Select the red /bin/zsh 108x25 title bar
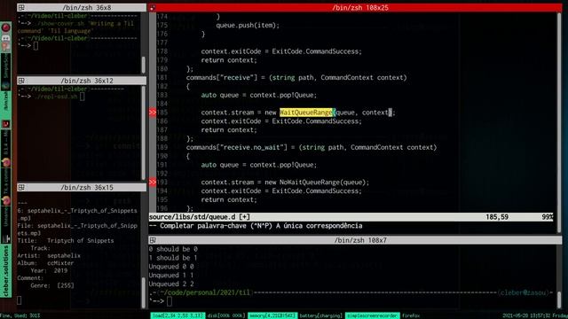Screen dimensions: 568x319 [355, 8]
